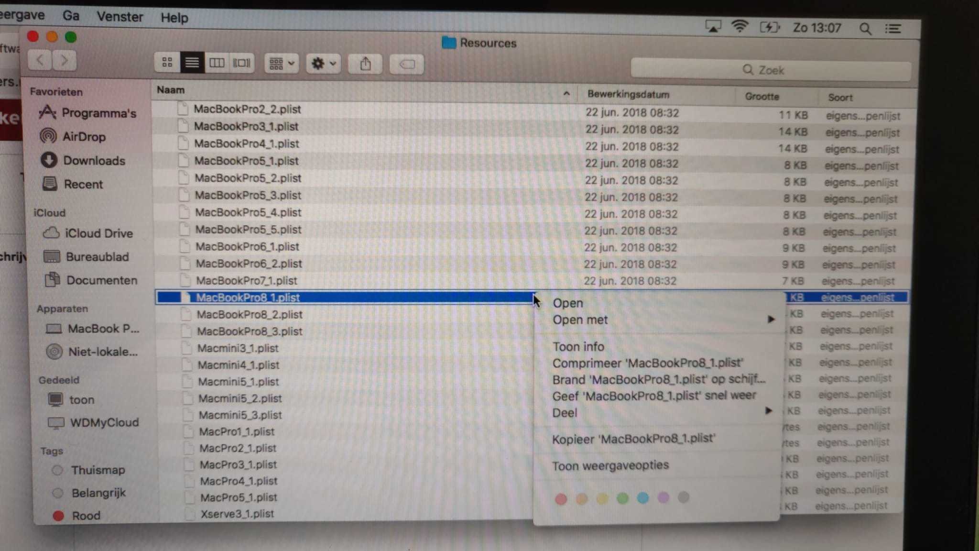979x551 pixels.
Task: Open shared computer toon
Action: [72, 399]
